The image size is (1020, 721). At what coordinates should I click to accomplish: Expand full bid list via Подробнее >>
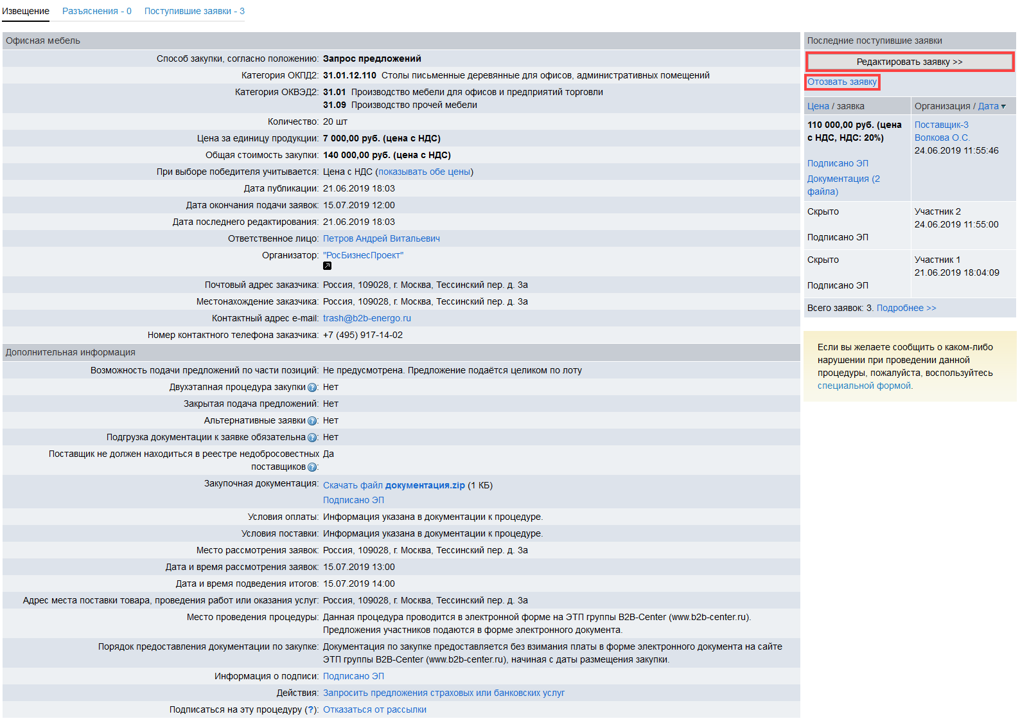click(906, 308)
